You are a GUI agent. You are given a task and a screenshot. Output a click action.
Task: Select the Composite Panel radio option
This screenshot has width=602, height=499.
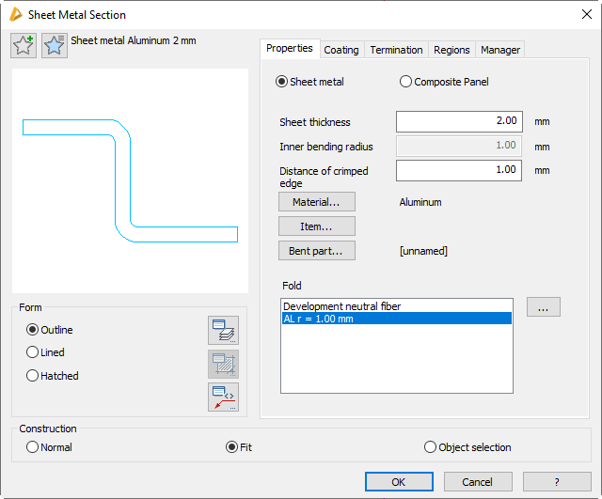(406, 82)
